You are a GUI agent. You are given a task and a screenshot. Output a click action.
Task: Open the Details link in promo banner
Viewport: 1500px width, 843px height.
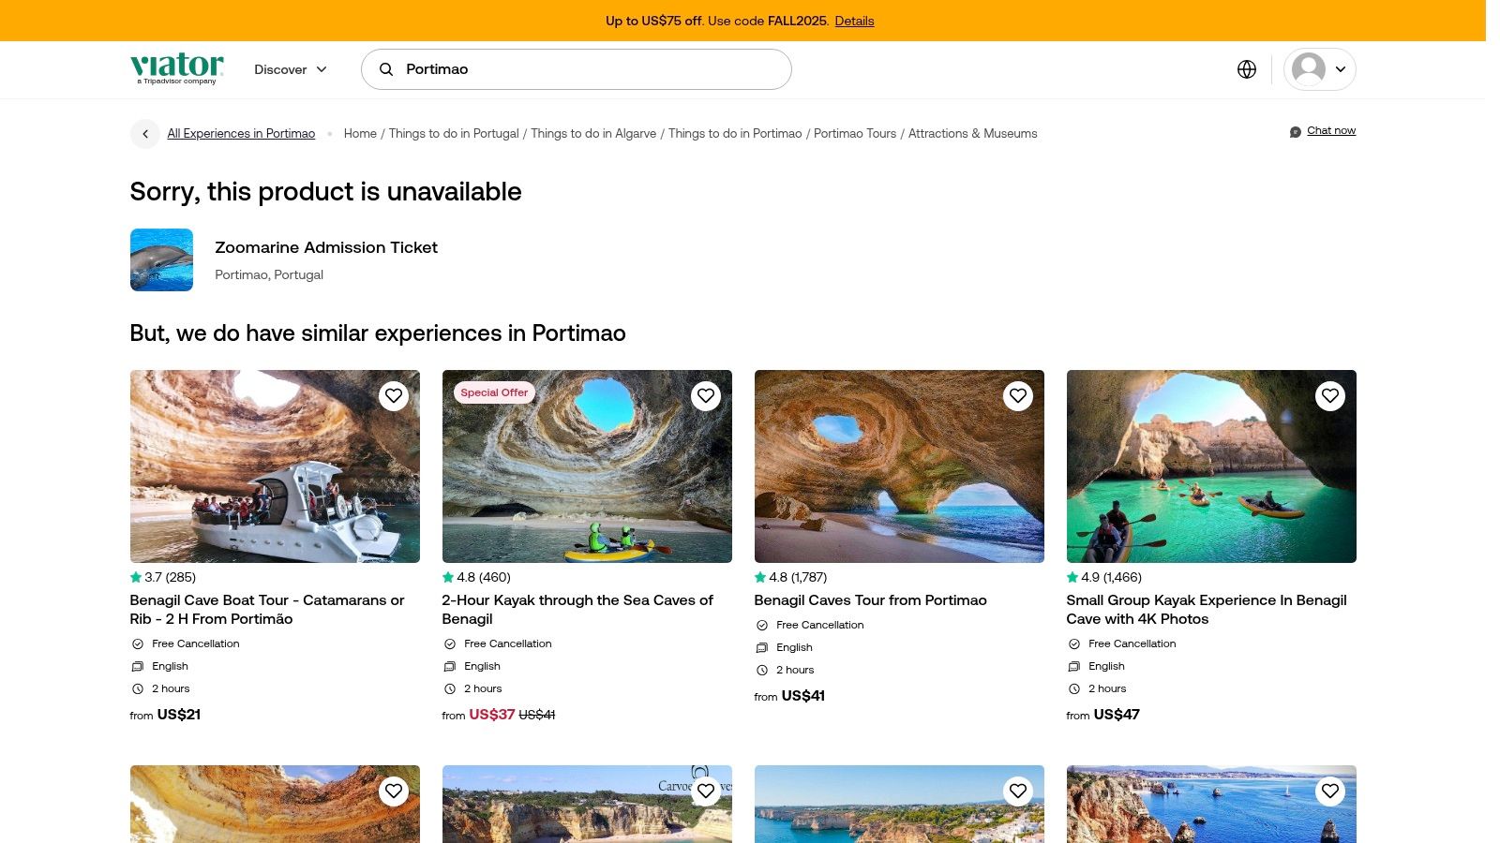(854, 21)
